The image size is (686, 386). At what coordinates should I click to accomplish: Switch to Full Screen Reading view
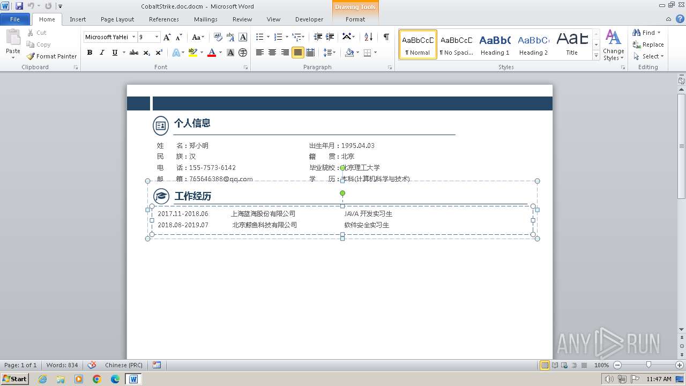[555, 365]
